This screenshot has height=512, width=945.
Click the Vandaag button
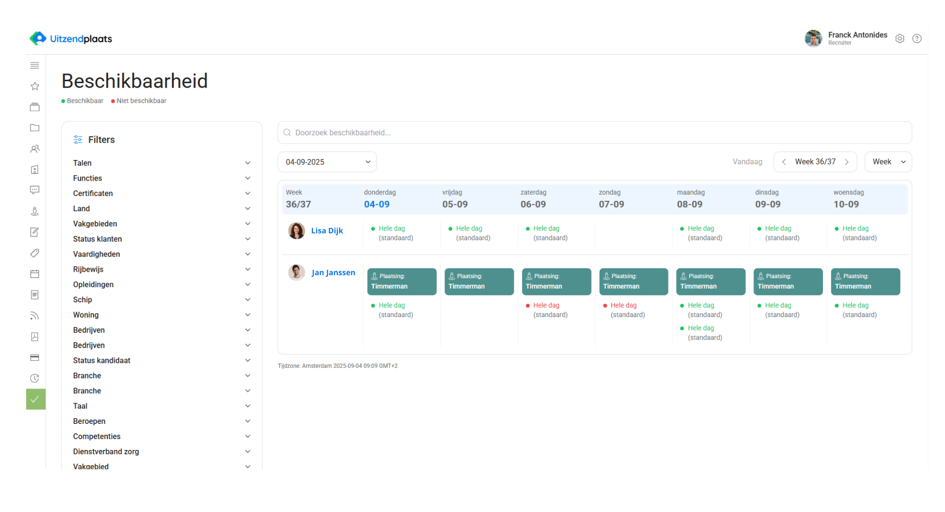click(747, 162)
